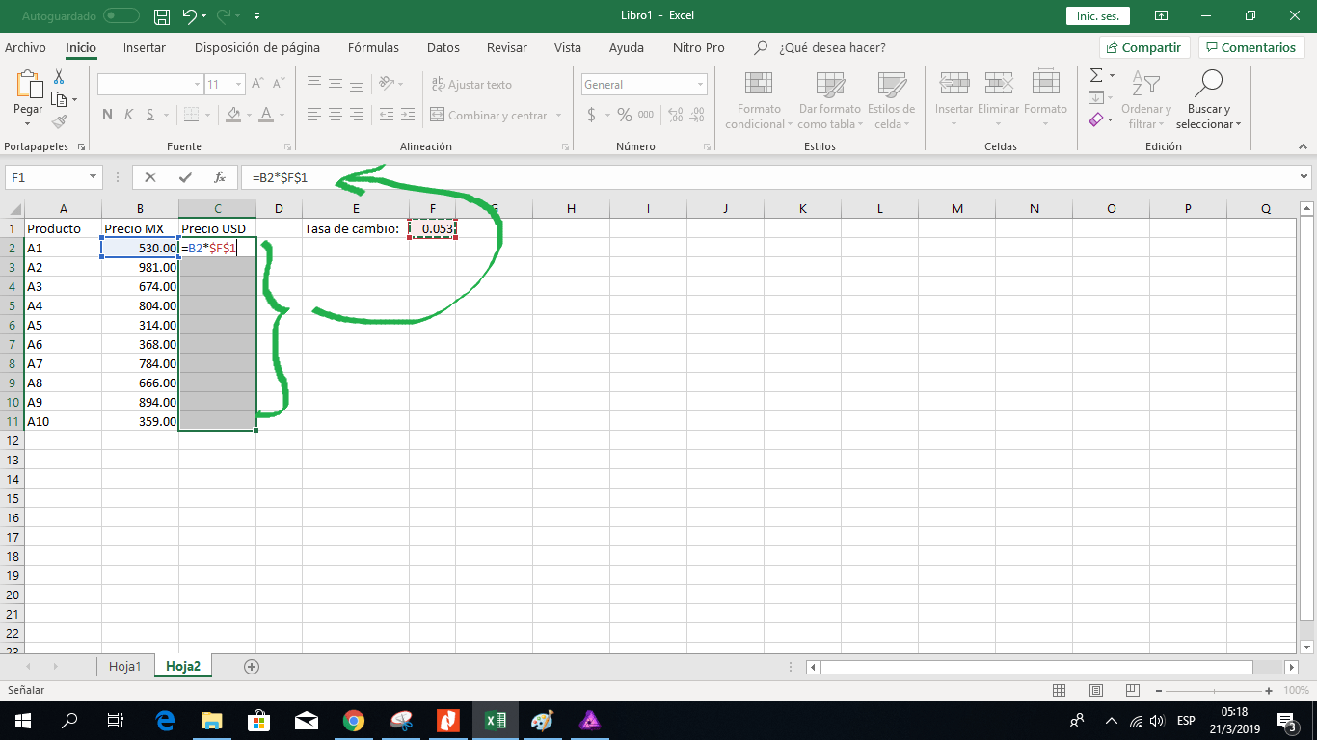
Task: Open the font size dropdown
Action: point(237,85)
